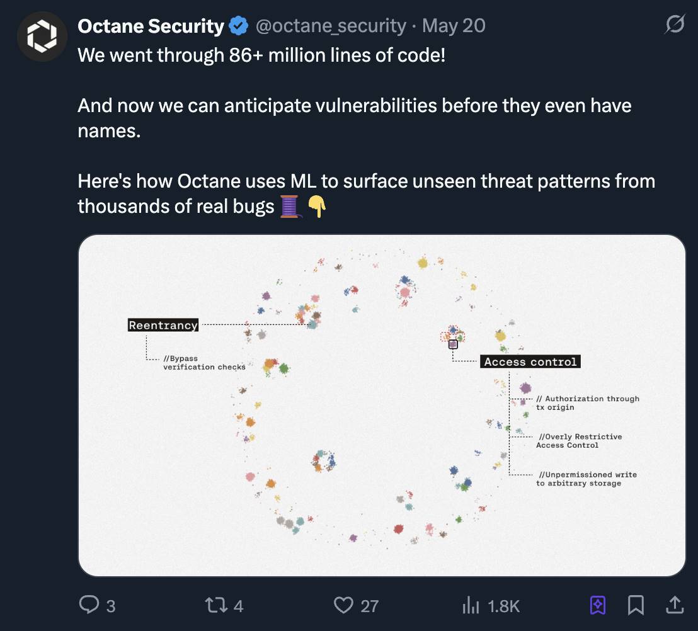Click the Reentrancy label in the image
This screenshot has height=631, width=698.
coord(163,325)
